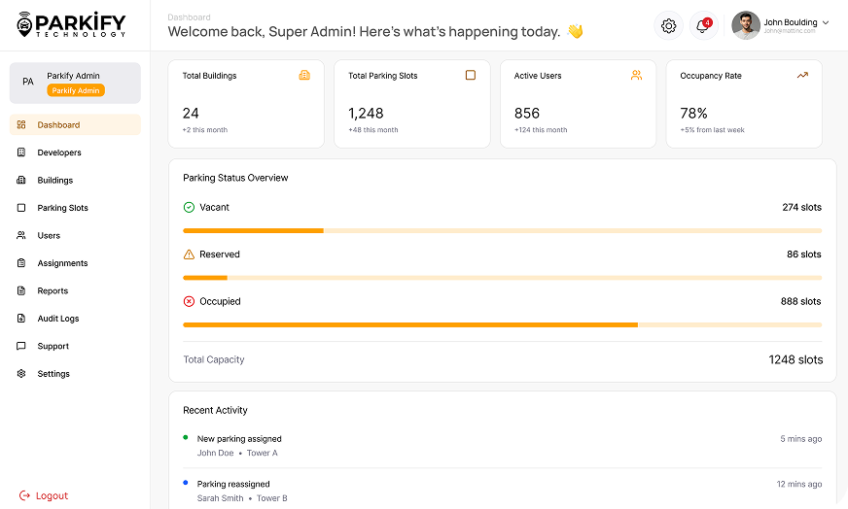Click the Total Parking Slots square icon

[471, 75]
